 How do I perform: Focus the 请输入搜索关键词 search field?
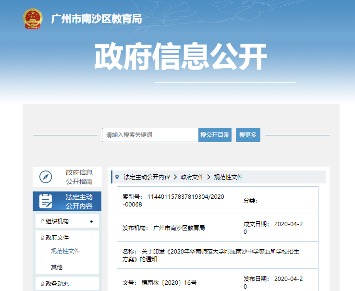click(150, 135)
